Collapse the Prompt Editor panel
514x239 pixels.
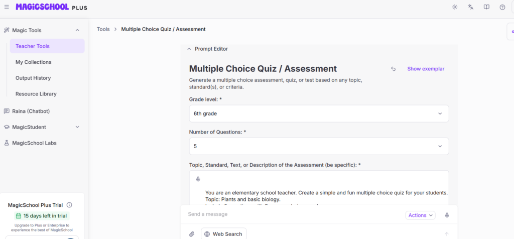189,49
